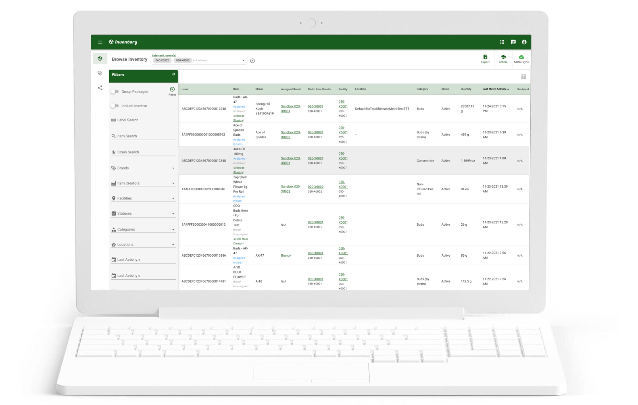The height and width of the screenshot is (405, 638).
Task: Click Invite Item Creator link
Action: [240, 241]
